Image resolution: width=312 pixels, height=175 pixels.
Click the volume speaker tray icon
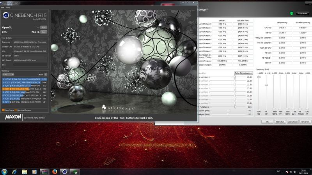pyautogui.click(x=295, y=172)
